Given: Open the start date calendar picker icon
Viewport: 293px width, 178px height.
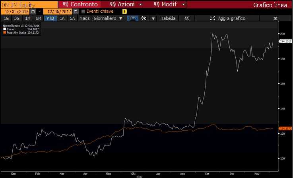Looking at the screenshot, I should point(33,12).
